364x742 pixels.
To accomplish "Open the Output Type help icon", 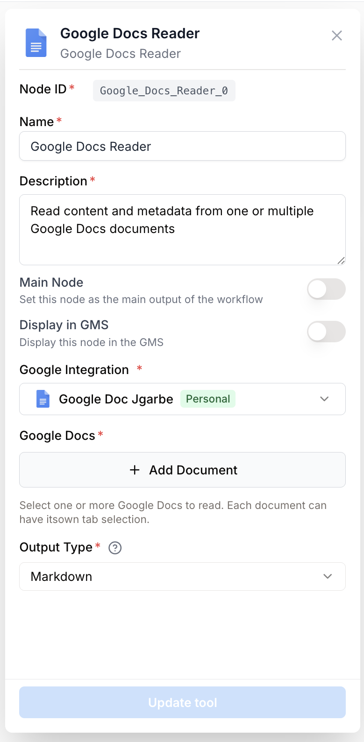I will [x=115, y=548].
